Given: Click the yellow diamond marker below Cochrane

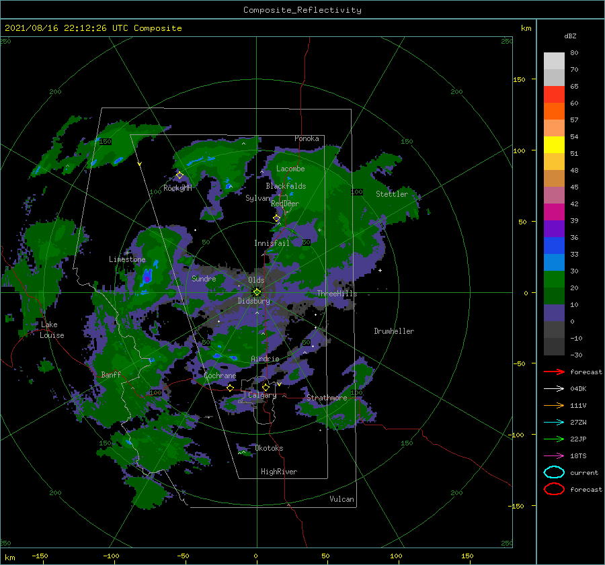Looking at the screenshot, I should pos(231,388).
